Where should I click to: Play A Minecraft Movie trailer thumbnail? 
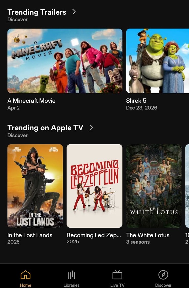click(x=65, y=61)
